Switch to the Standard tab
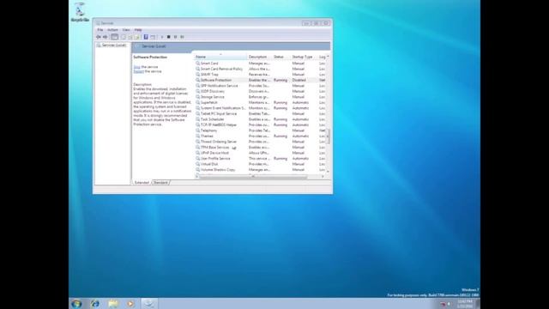 click(x=160, y=183)
